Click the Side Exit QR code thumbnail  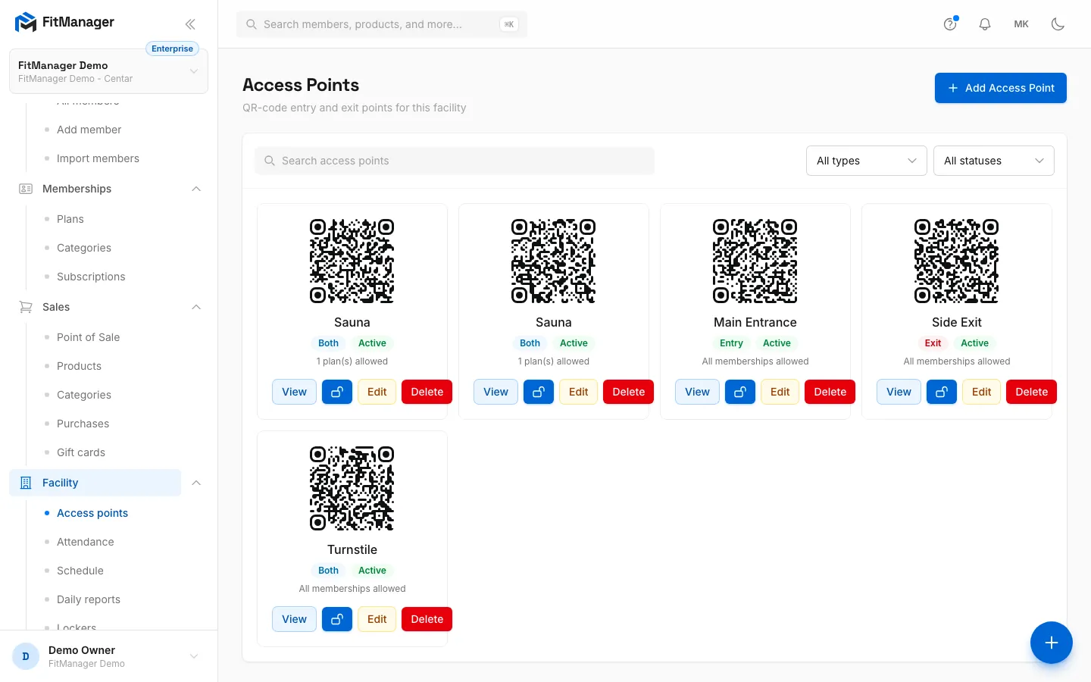(957, 261)
